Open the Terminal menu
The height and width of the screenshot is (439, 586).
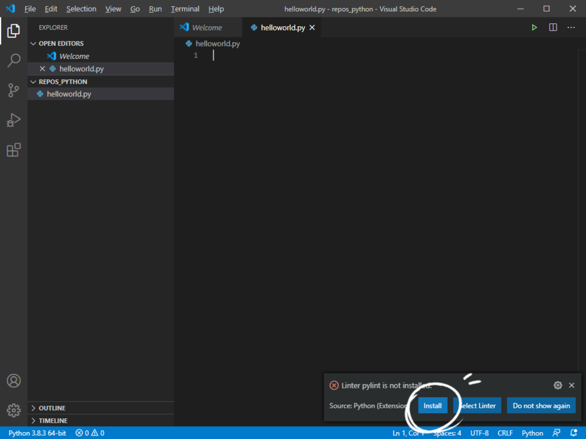[x=185, y=9]
